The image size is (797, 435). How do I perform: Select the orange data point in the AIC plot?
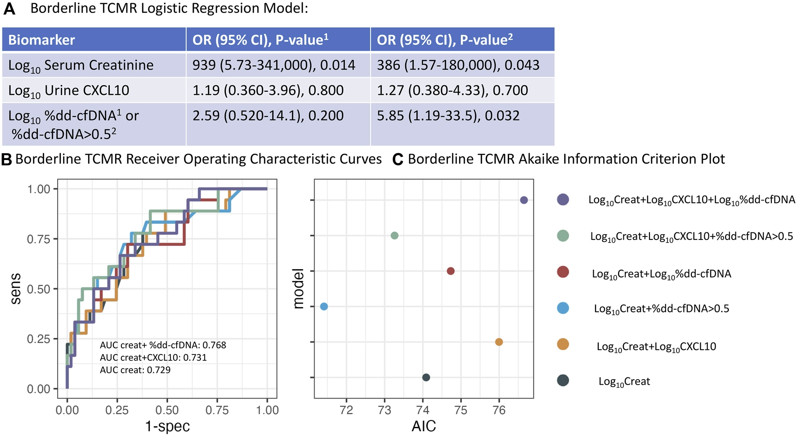[x=499, y=342]
